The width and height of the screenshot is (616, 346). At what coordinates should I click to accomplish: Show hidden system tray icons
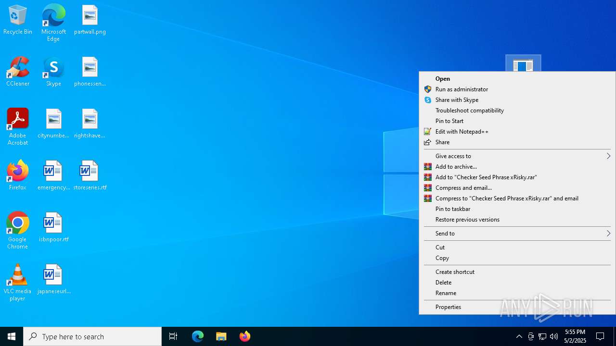519,336
